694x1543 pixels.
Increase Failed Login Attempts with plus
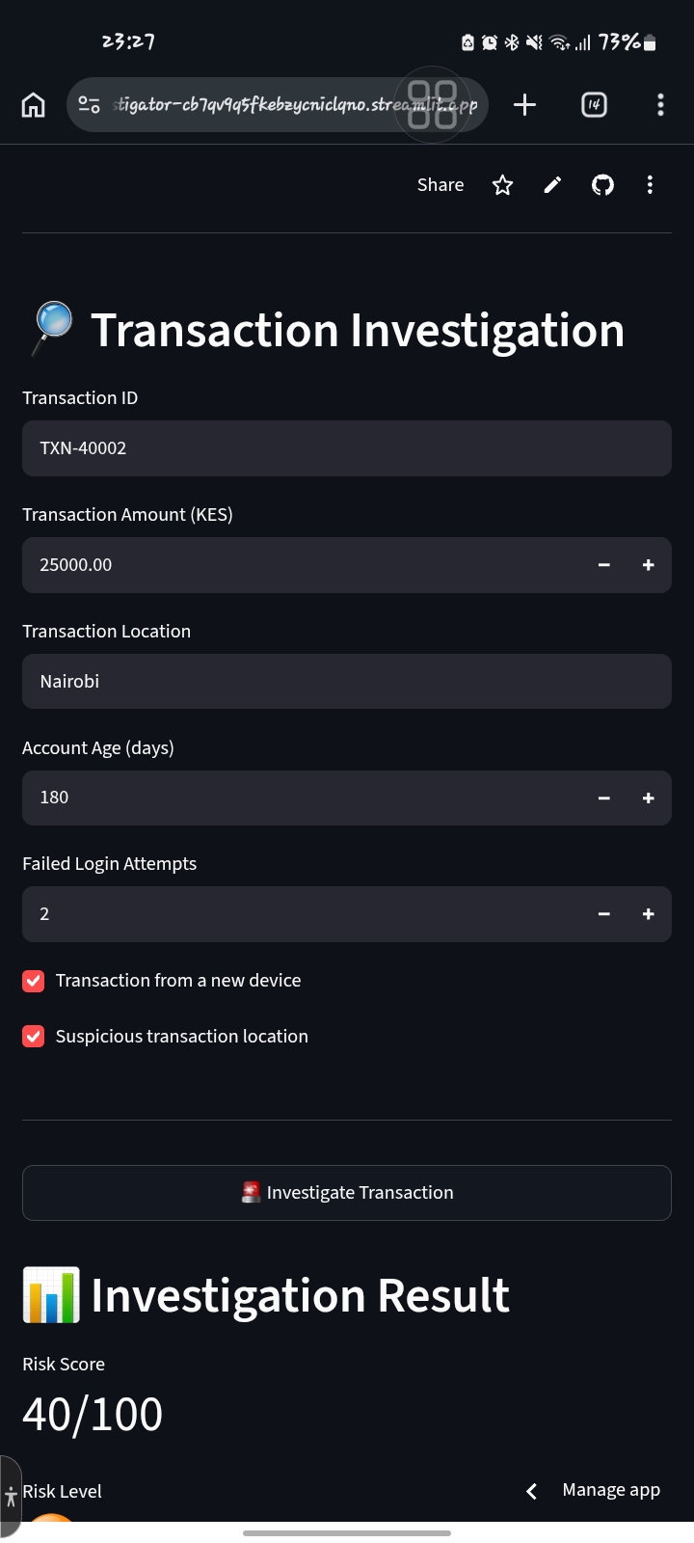pos(649,914)
